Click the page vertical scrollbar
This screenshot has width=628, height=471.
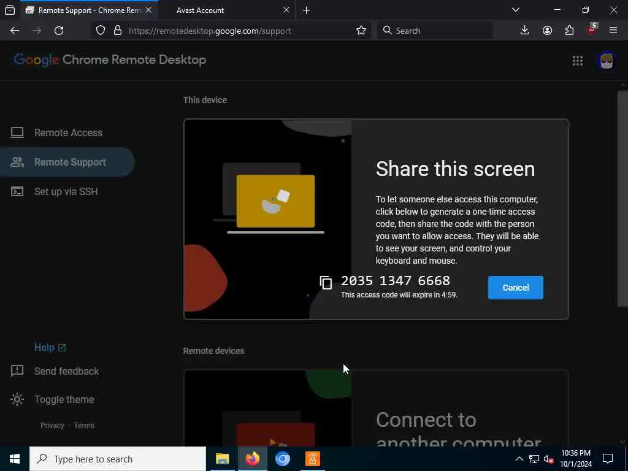click(622, 199)
